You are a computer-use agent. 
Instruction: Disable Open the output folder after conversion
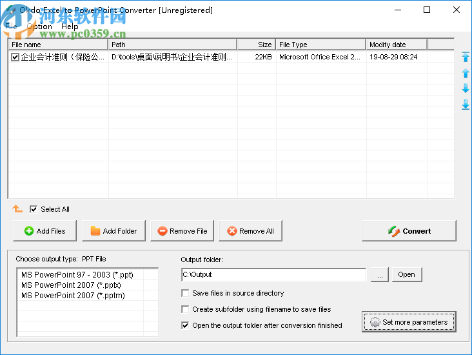coord(185,325)
